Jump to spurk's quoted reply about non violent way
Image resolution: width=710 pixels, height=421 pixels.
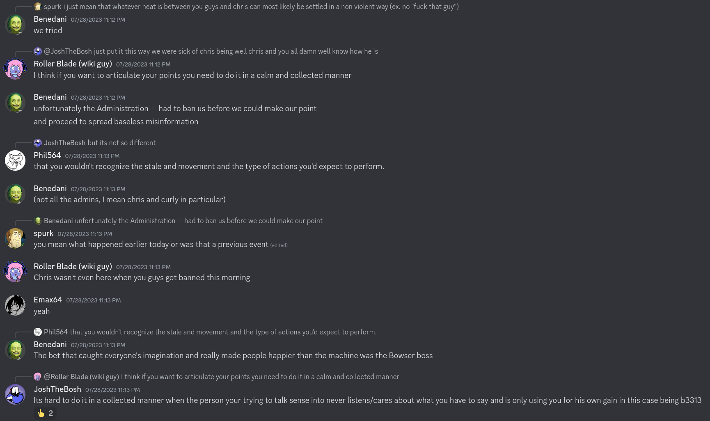pyautogui.click(x=261, y=7)
